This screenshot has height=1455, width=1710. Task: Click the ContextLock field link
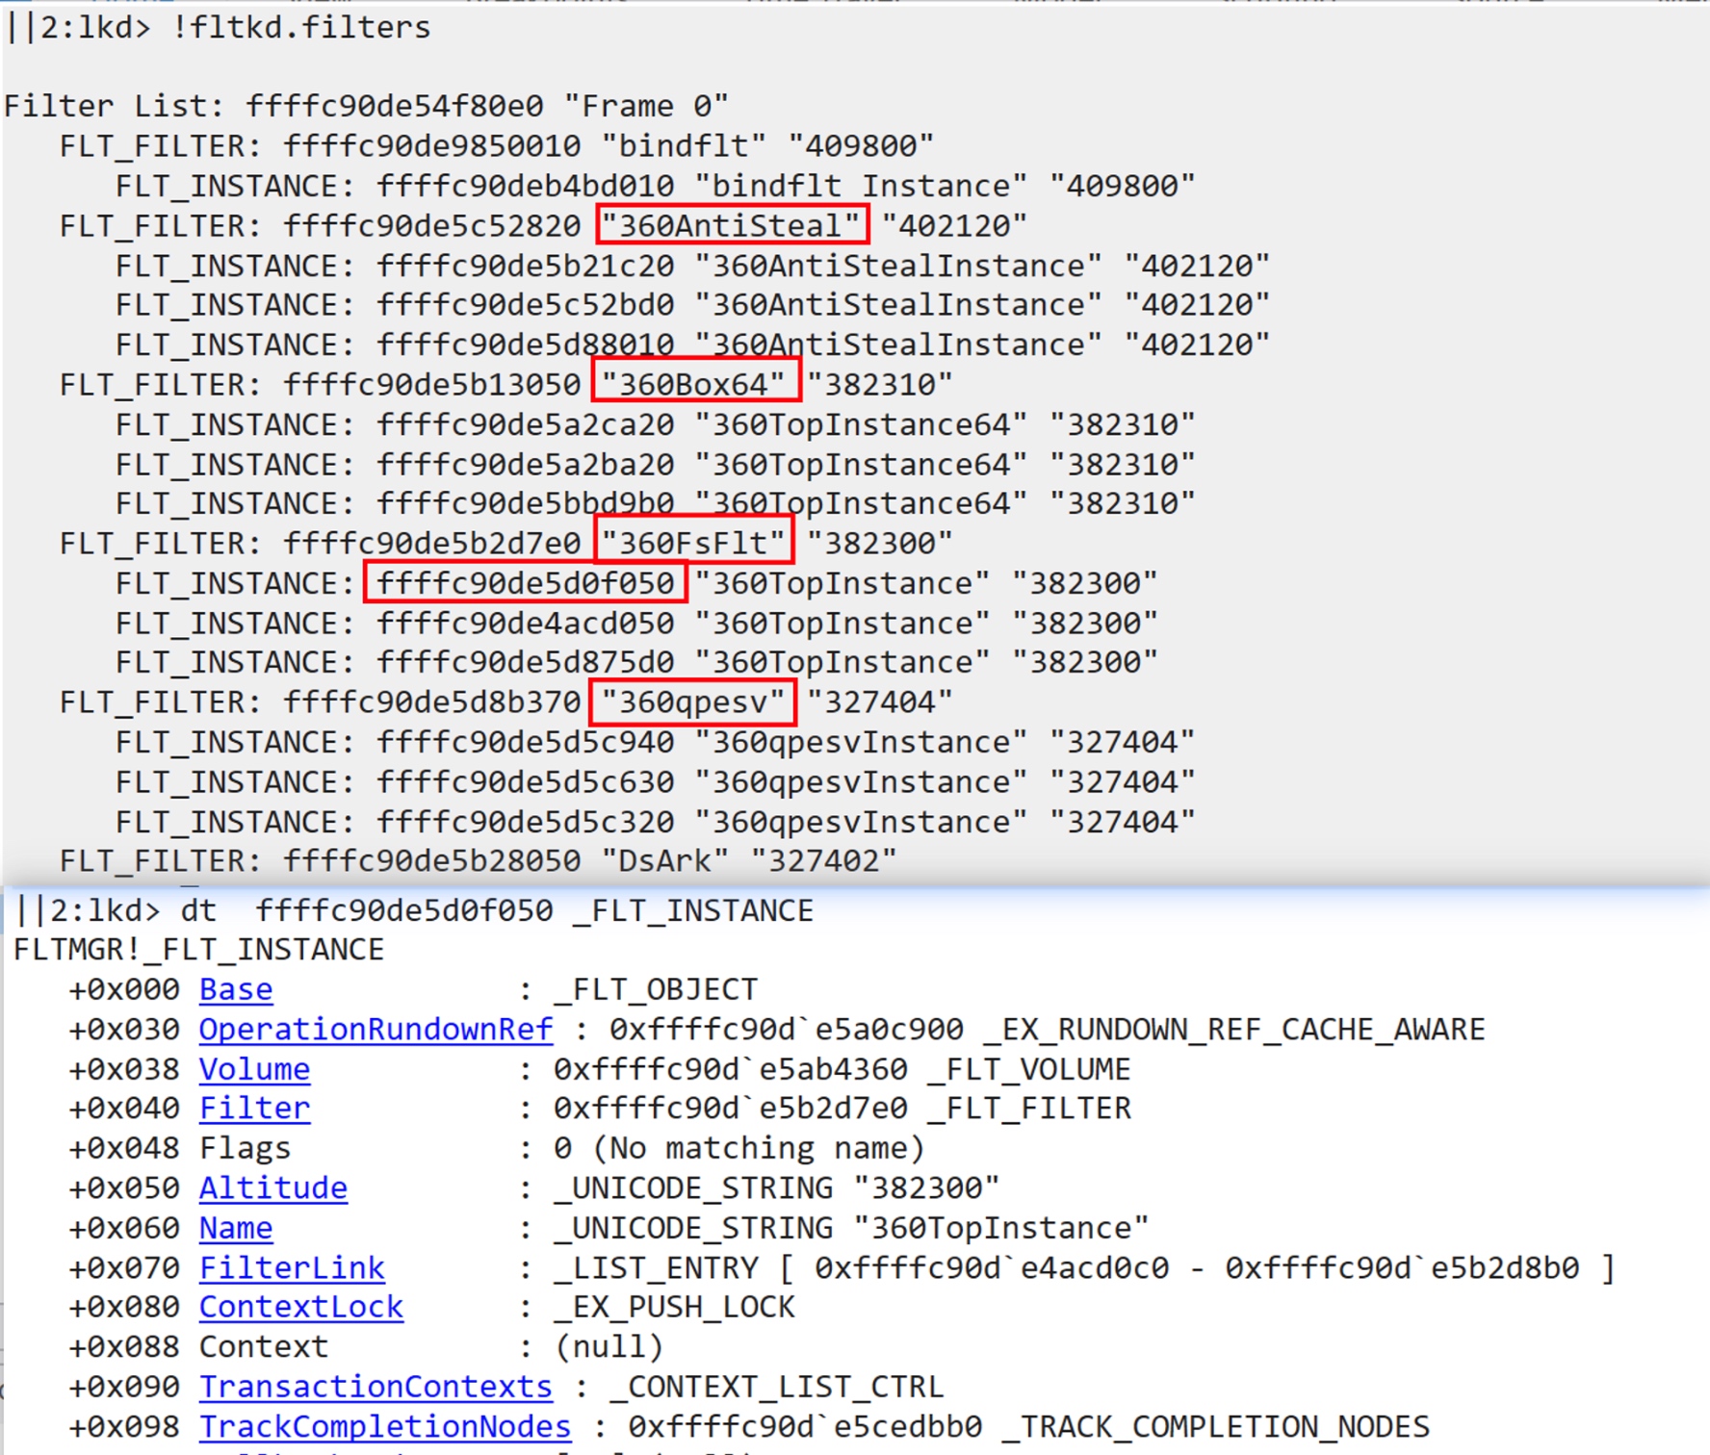click(300, 1308)
